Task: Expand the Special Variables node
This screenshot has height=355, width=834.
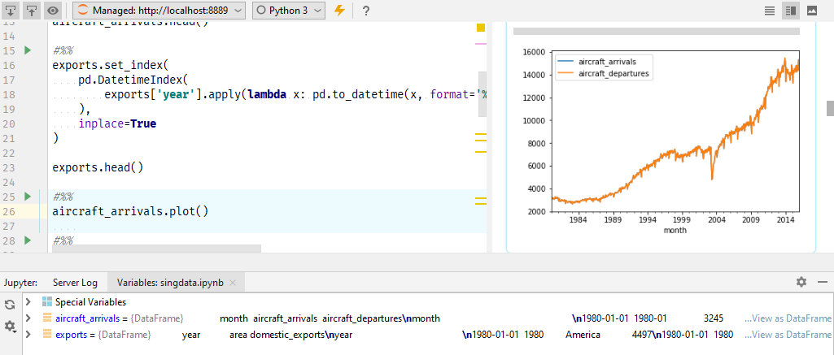Action: [x=28, y=302]
